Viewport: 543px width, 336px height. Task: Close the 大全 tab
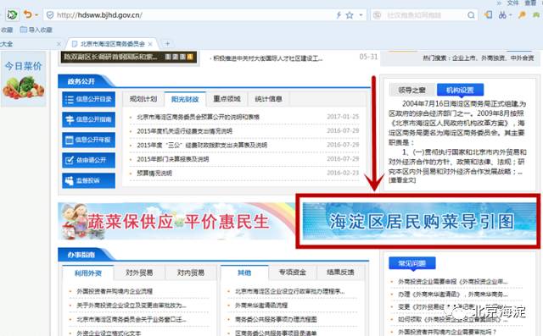[59, 44]
